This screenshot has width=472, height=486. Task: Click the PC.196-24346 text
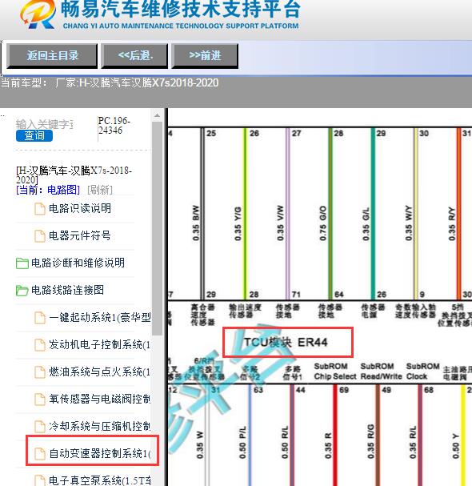(x=114, y=125)
